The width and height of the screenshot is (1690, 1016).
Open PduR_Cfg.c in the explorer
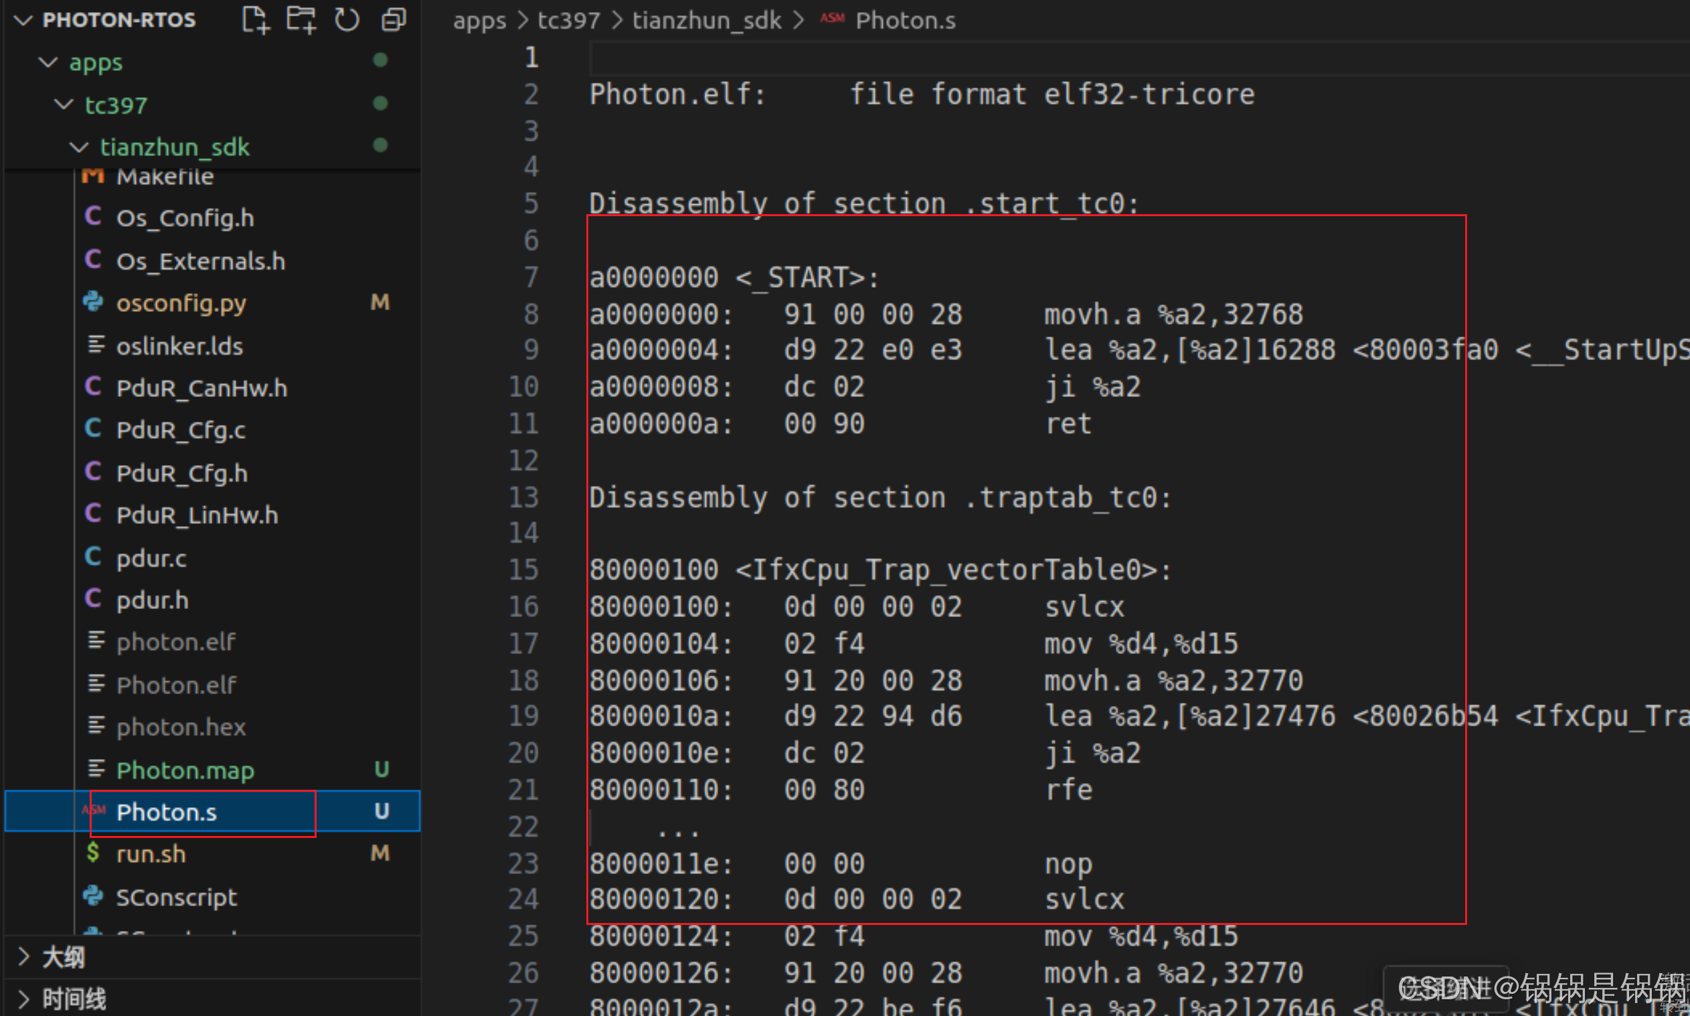(181, 430)
